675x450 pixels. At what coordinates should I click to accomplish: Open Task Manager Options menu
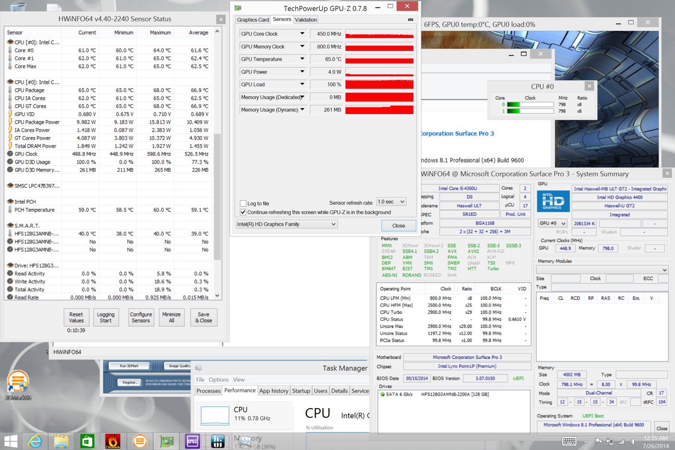click(x=219, y=379)
